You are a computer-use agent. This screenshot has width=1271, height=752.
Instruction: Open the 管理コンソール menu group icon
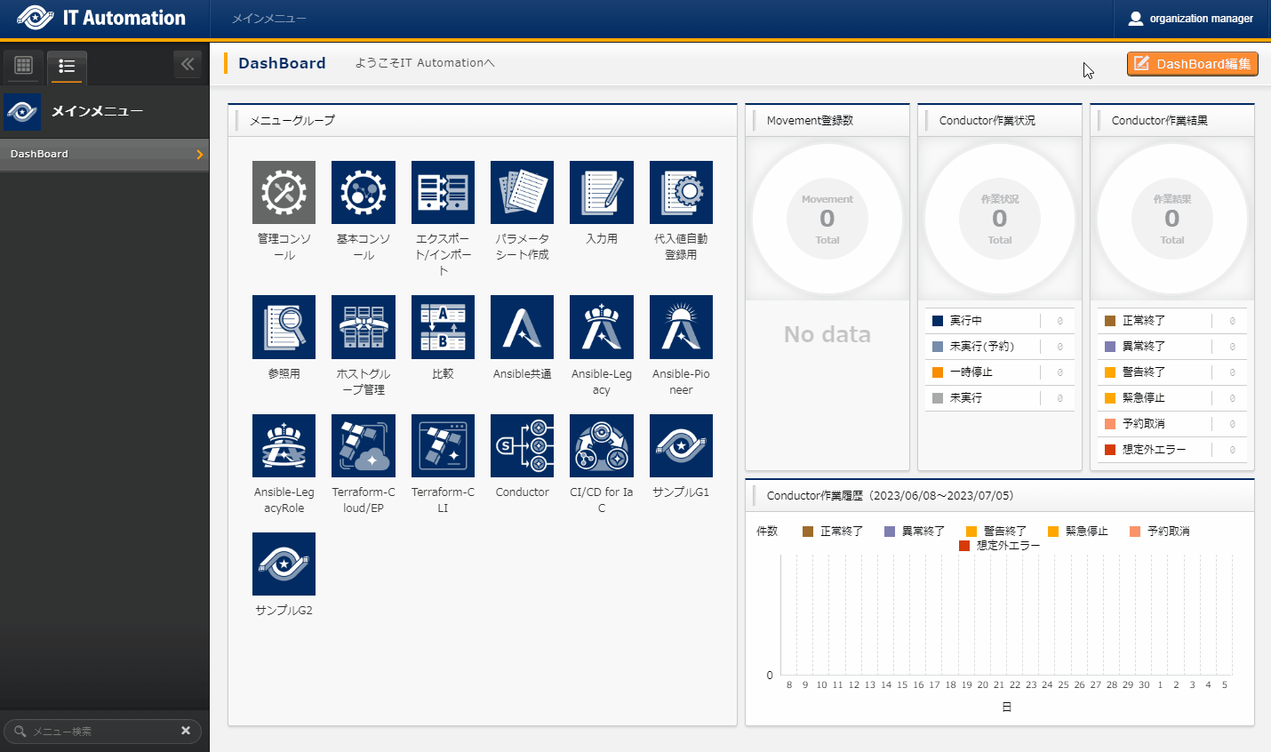(x=284, y=192)
